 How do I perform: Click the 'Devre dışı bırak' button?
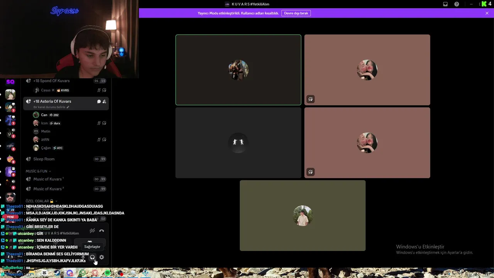[x=296, y=13]
